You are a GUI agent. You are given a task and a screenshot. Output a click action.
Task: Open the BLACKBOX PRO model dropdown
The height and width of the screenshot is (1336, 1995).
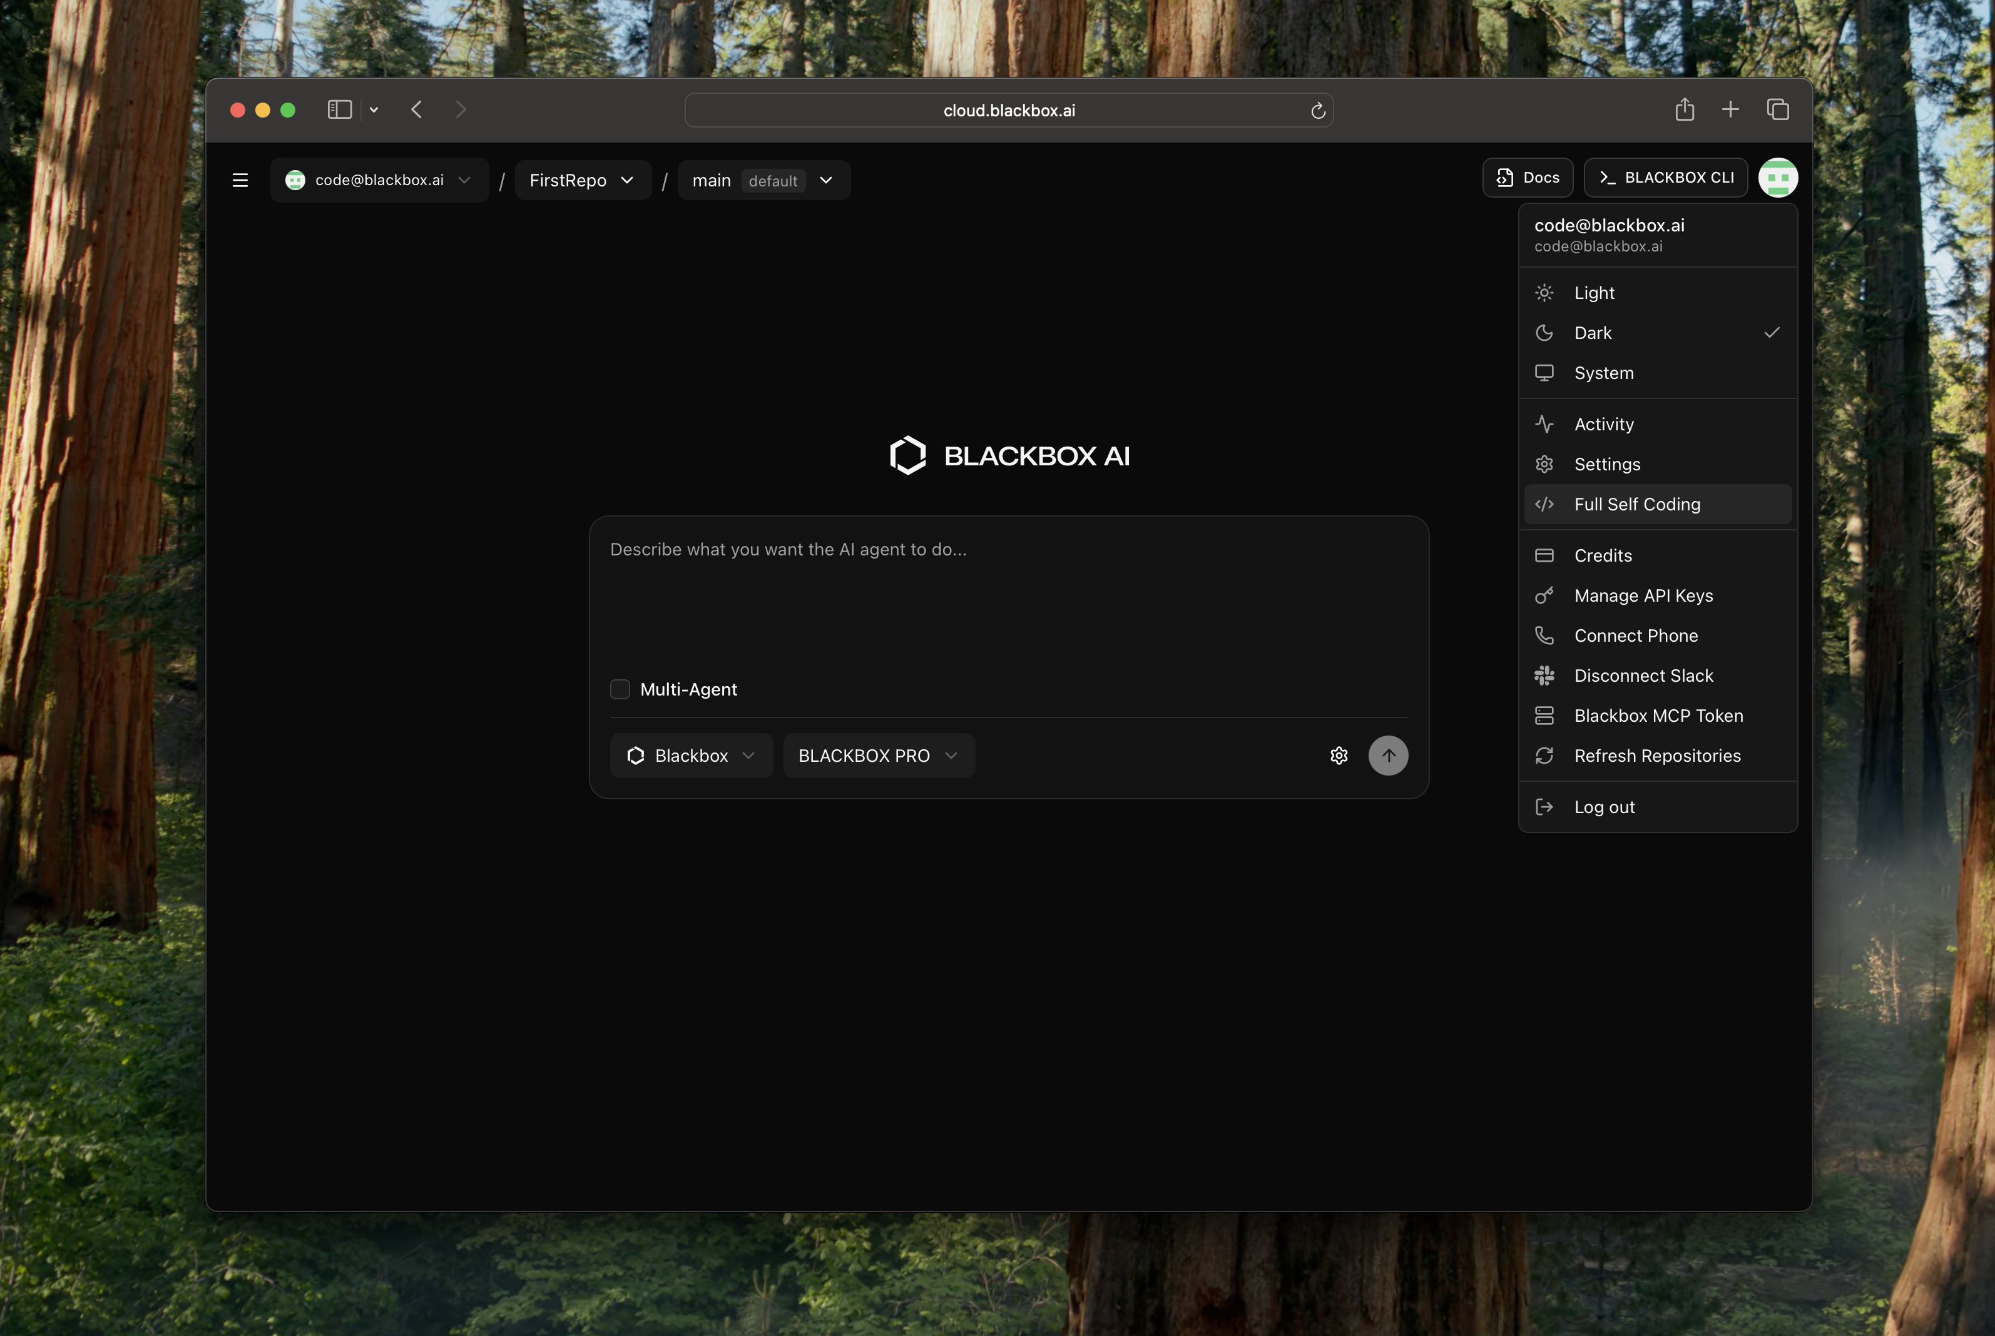878,755
